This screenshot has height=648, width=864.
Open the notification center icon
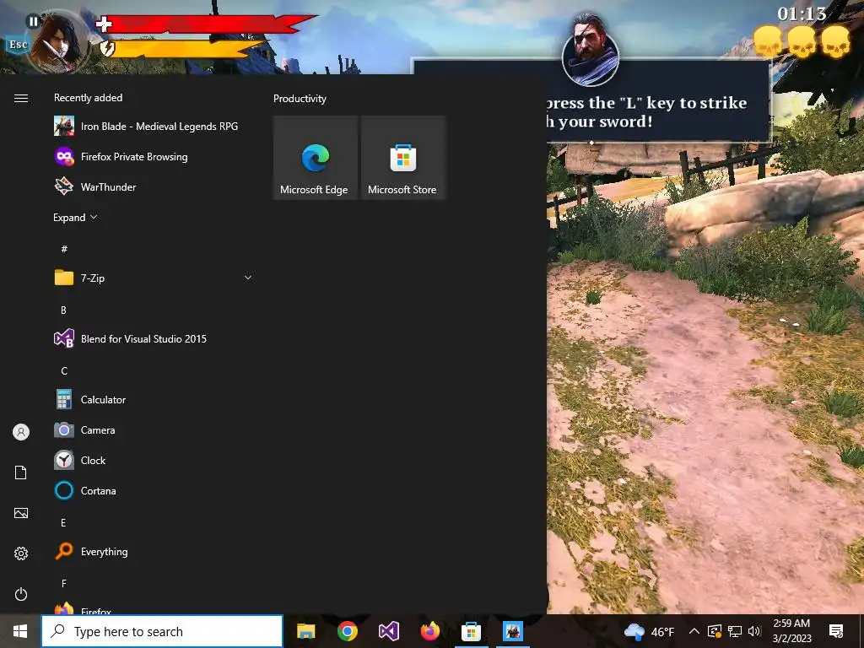pyautogui.click(x=836, y=631)
